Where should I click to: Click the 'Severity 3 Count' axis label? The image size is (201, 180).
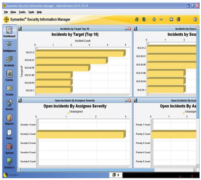pos(28,143)
